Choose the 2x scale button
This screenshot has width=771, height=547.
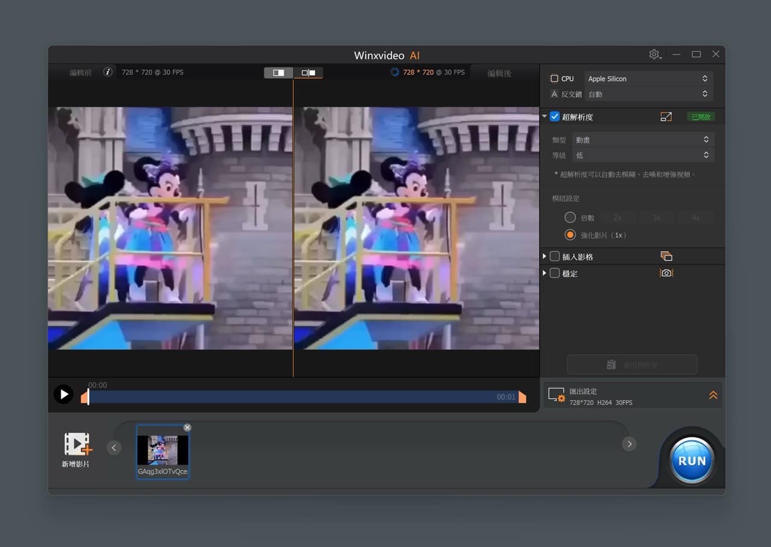click(x=618, y=217)
